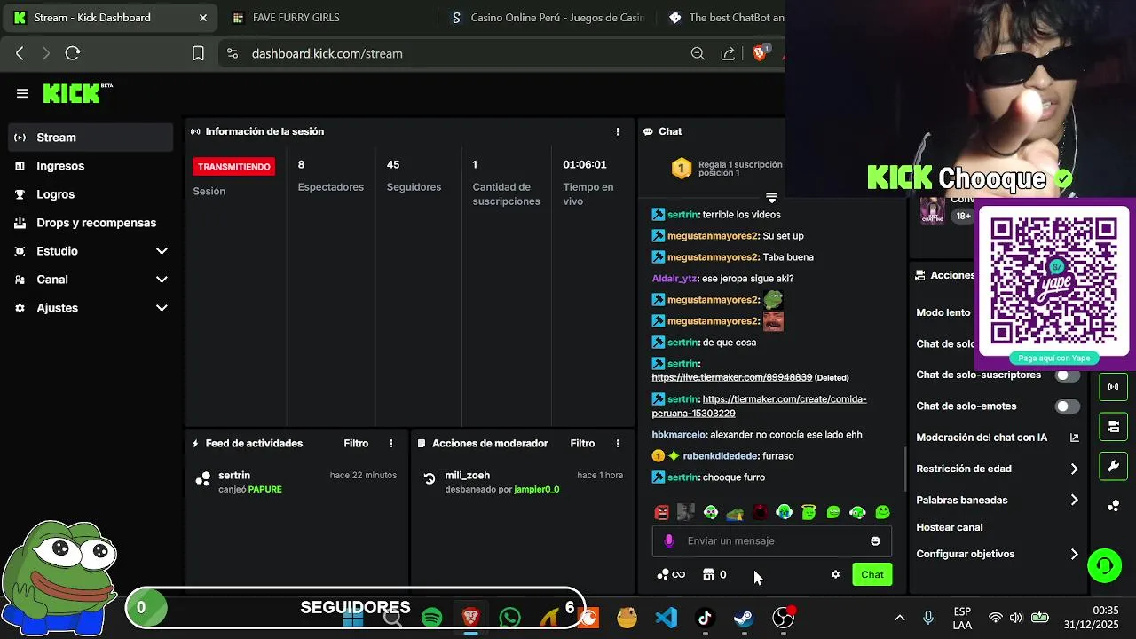Open Steam from the taskbar
1136x639 pixels.
[744, 618]
